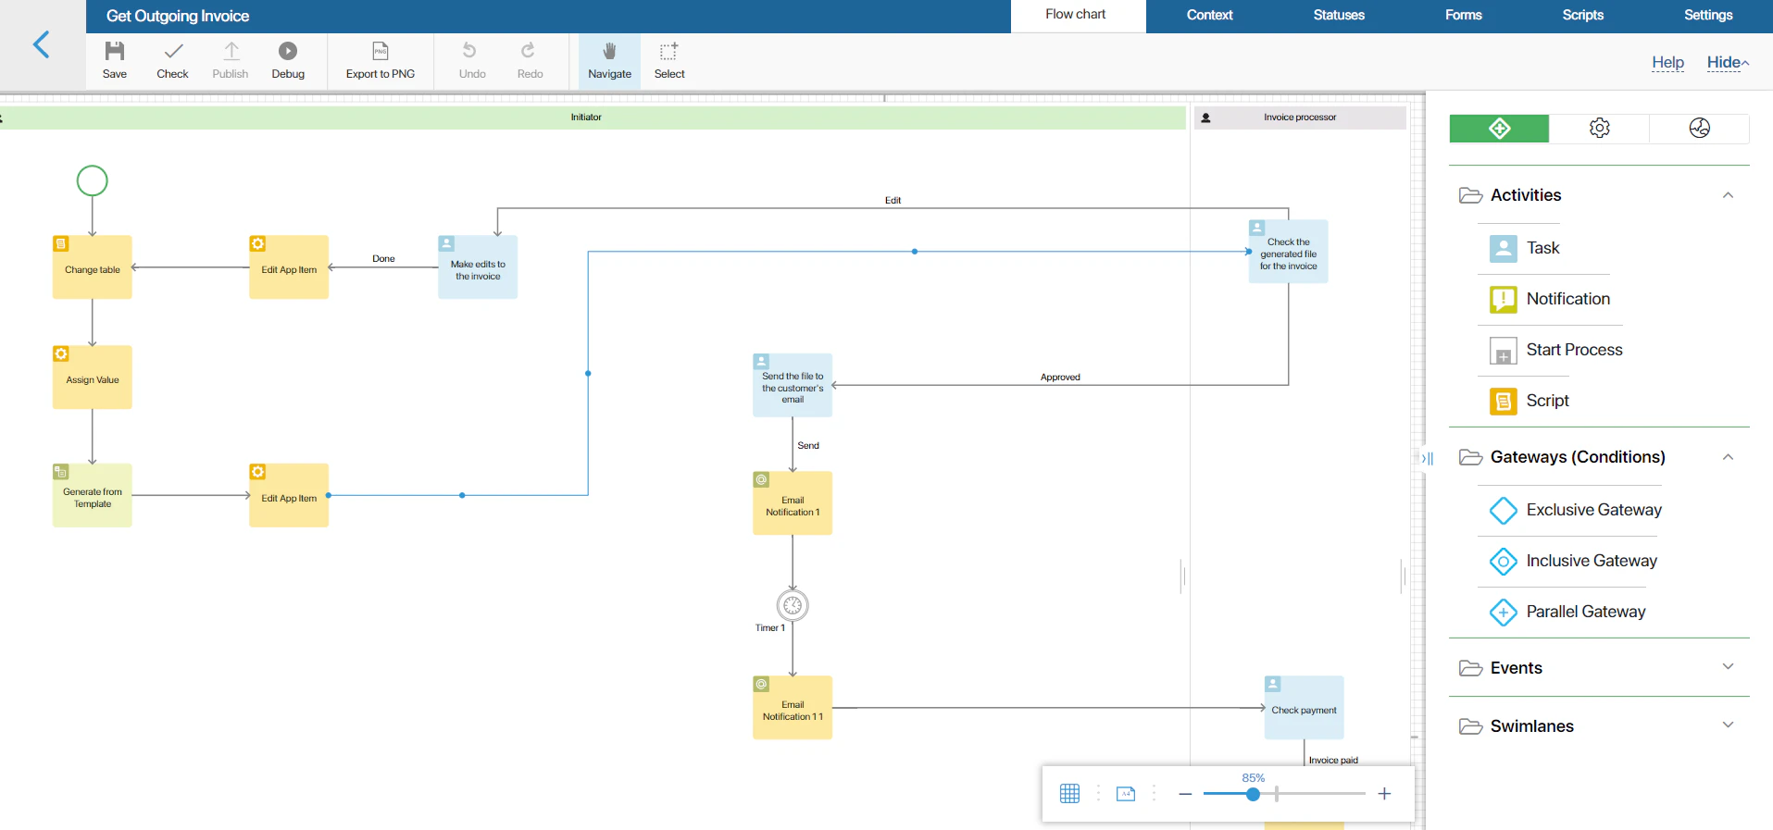The image size is (1773, 830).
Task: Select the Change table script node
Action: pos(93,267)
